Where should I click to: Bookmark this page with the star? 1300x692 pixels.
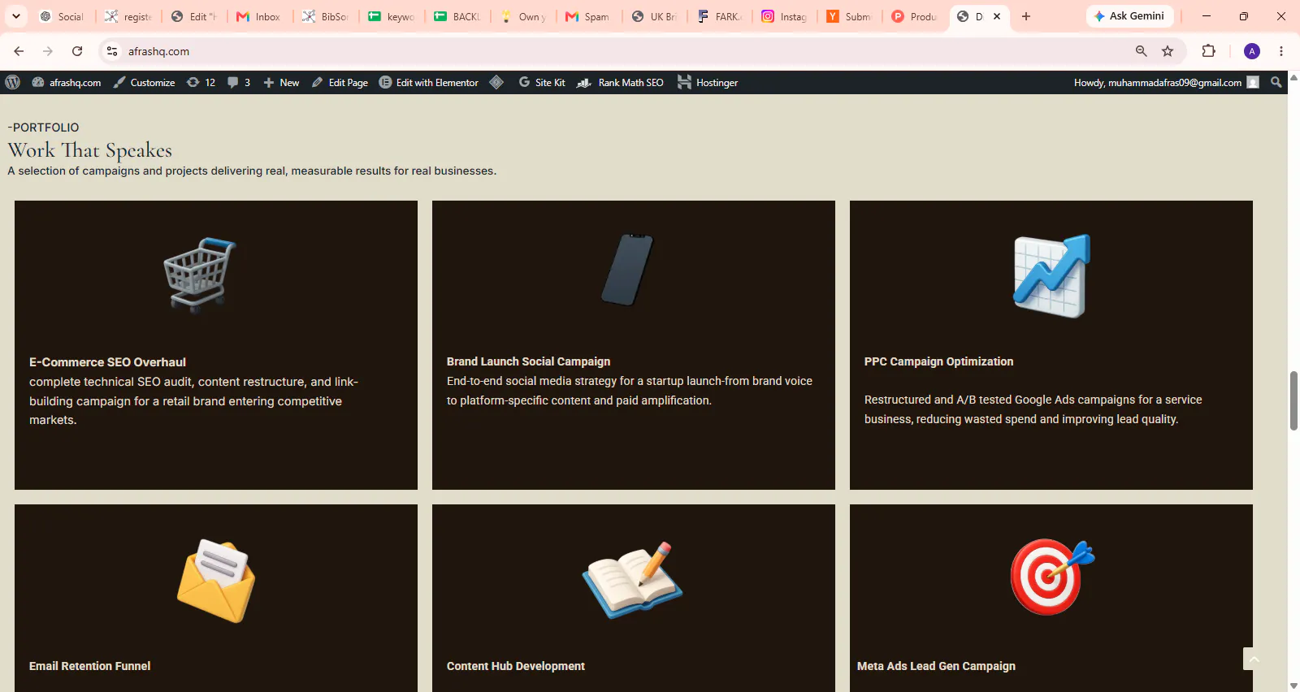pos(1168,51)
